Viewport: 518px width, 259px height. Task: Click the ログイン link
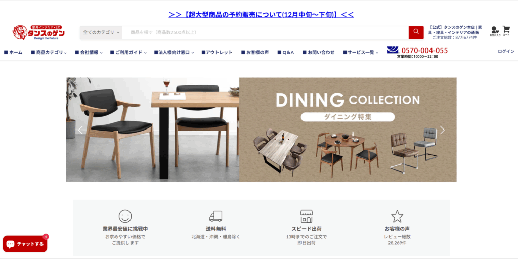coord(506,51)
